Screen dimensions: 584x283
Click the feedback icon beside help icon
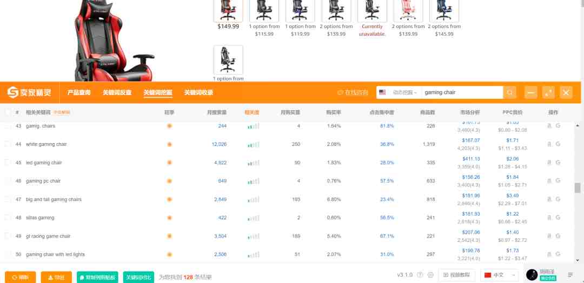(x=430, y=275)
